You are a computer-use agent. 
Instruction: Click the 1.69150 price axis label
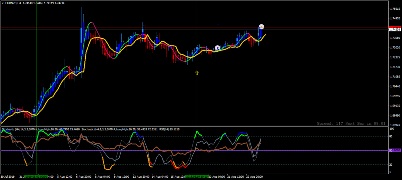point(396,106)
